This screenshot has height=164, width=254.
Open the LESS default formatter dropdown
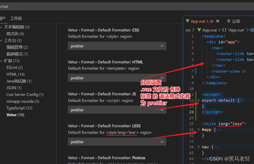(117, 142)
